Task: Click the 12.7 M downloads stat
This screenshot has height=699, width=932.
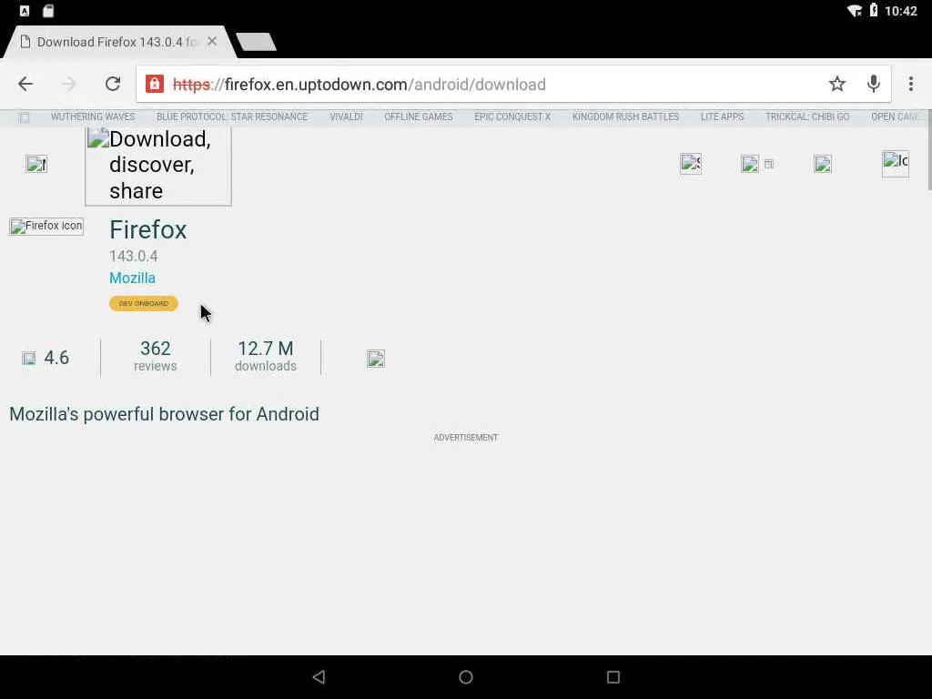Action: point(266,356)
